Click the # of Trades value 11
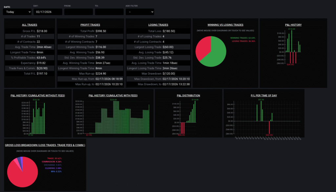 [x=38, y=36]
